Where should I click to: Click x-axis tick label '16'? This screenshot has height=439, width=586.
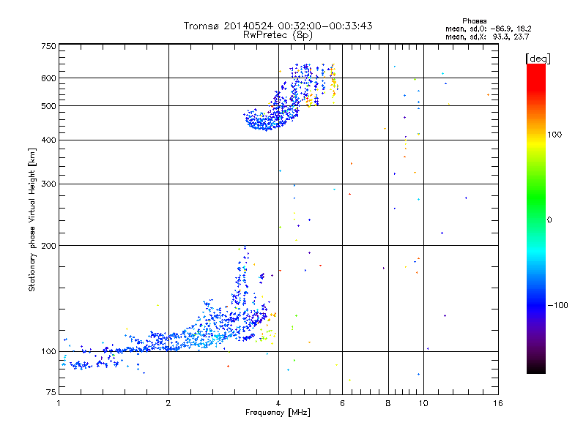[498, 403]
